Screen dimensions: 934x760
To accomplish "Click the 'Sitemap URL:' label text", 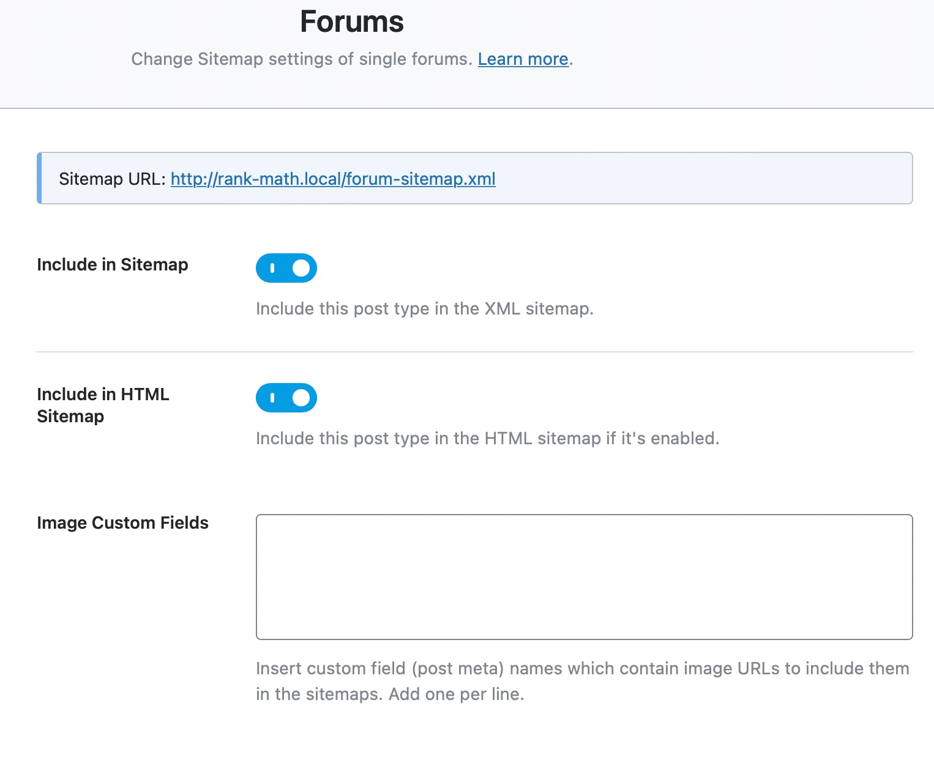I will point(112,179).
